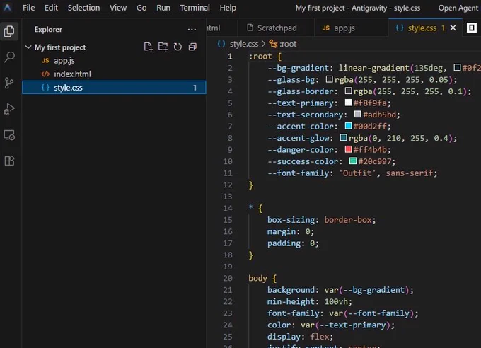
Task: Open the File menu
Action: pyautogui.click(x=28, y=8)
